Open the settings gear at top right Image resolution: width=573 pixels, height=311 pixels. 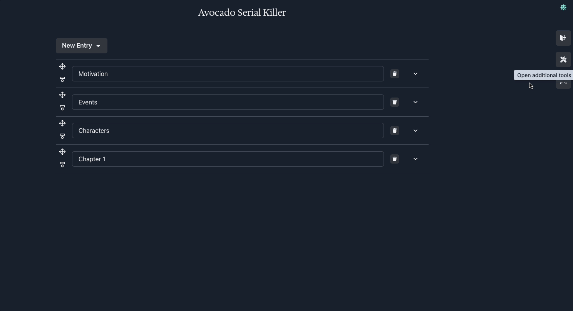[x=563, y=7]
